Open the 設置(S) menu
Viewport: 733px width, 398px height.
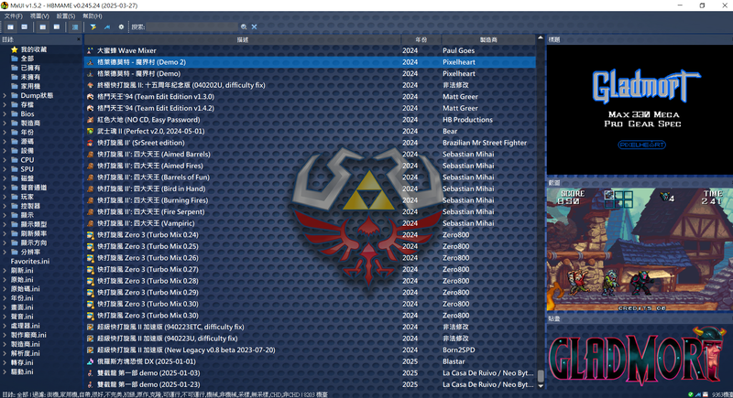[x=65, y=16]
